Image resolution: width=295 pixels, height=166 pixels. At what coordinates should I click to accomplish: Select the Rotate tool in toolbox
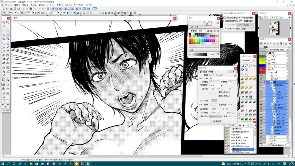tap(4, 26)
